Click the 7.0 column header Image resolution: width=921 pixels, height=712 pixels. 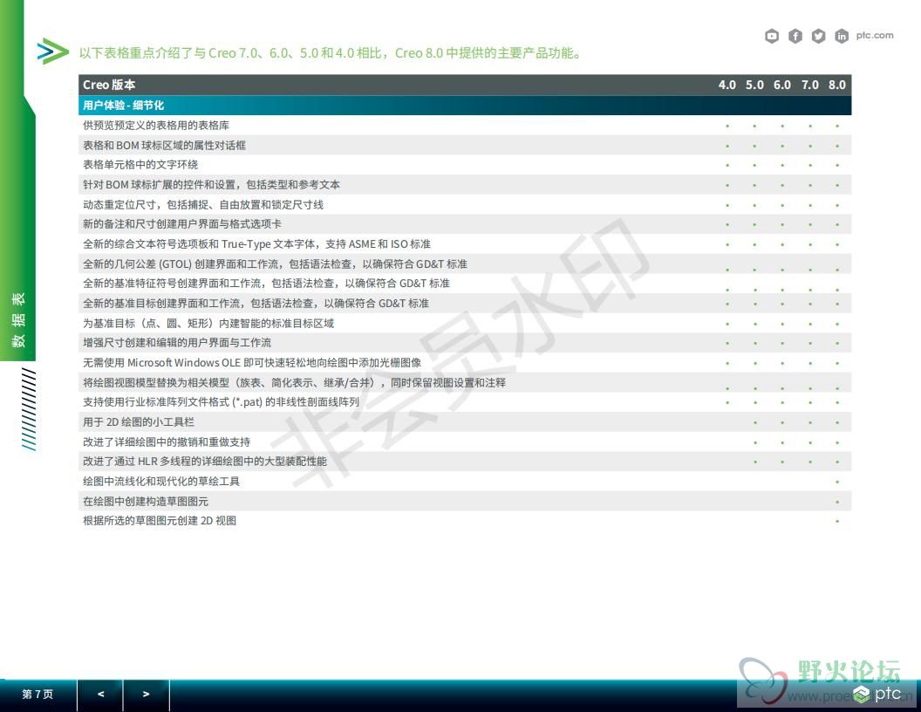(810, 85)
